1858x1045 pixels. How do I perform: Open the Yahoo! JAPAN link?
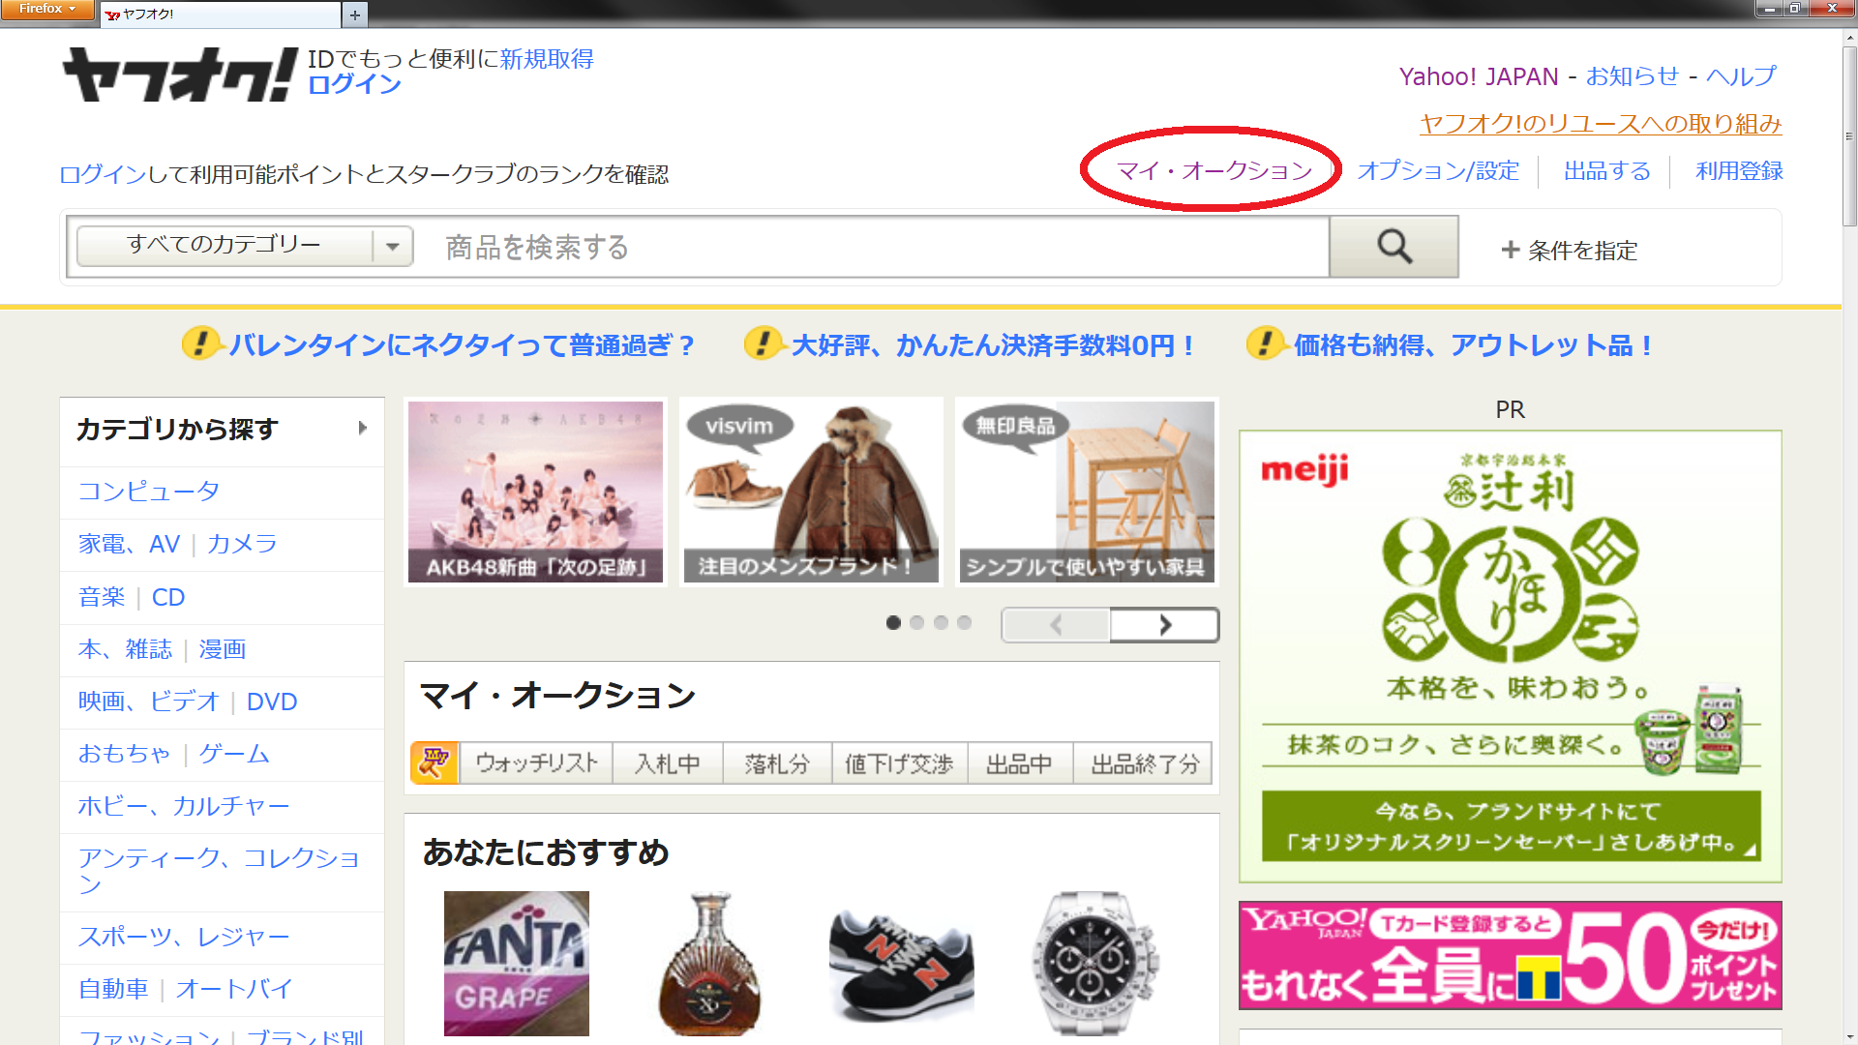[x=1479, y=76]
